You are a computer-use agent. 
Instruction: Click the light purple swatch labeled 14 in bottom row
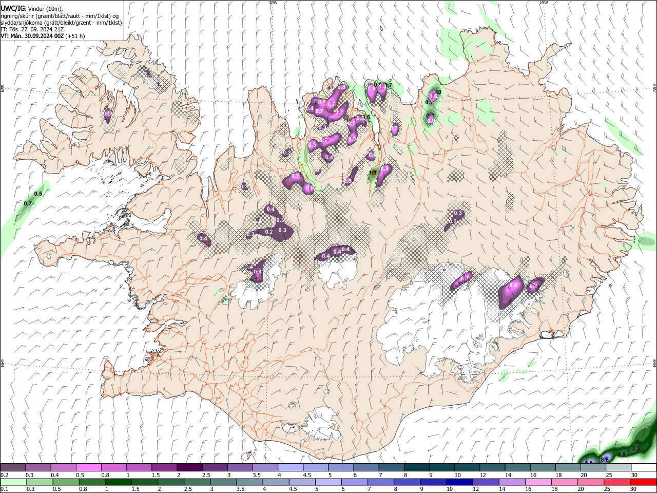click(513, 482)
